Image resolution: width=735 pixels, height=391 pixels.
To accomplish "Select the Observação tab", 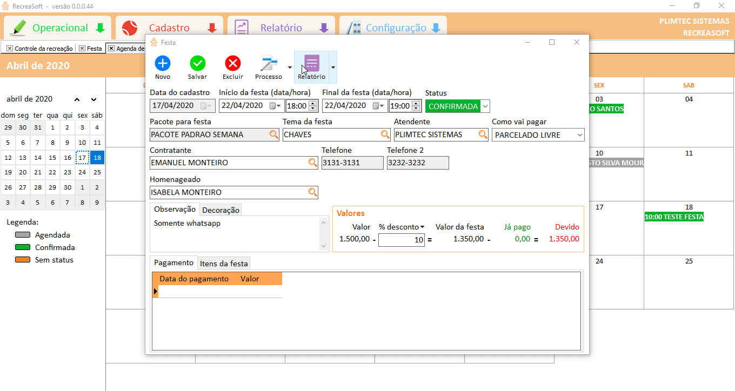I will (175, 209).
